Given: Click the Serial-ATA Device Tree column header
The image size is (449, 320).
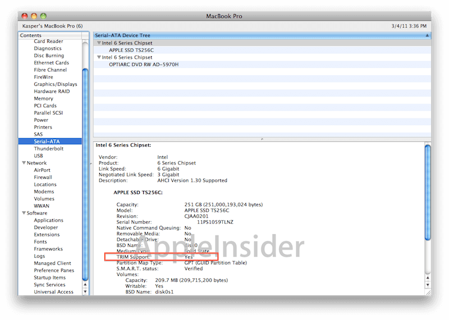Looking at the screenshot, I should (x=262, y=35).
